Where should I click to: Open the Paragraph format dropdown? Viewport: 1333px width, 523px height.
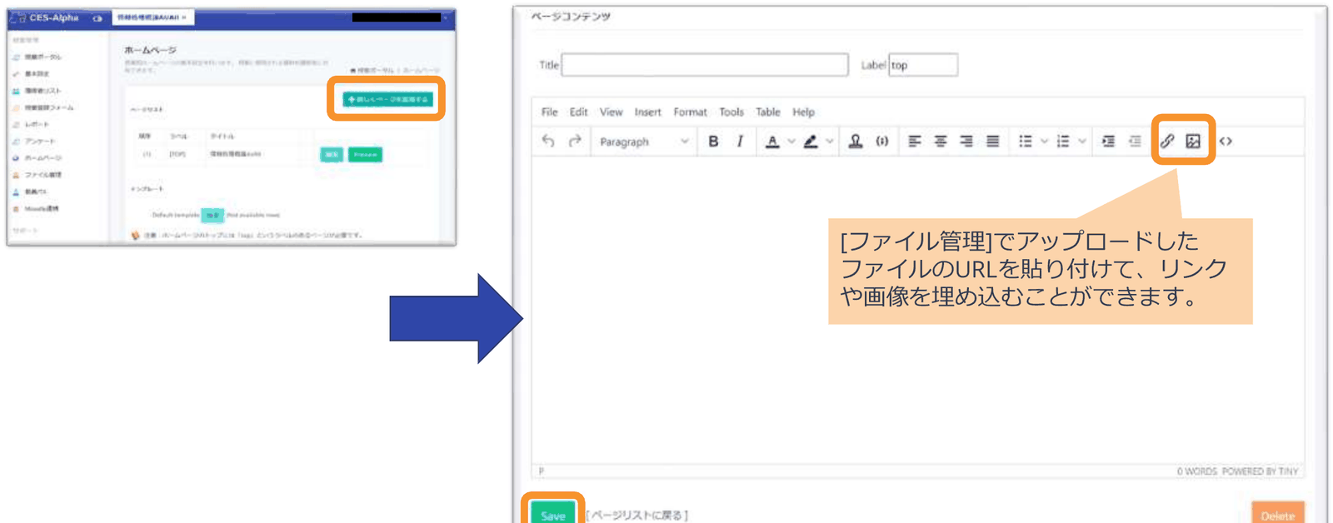pos(643,142)
